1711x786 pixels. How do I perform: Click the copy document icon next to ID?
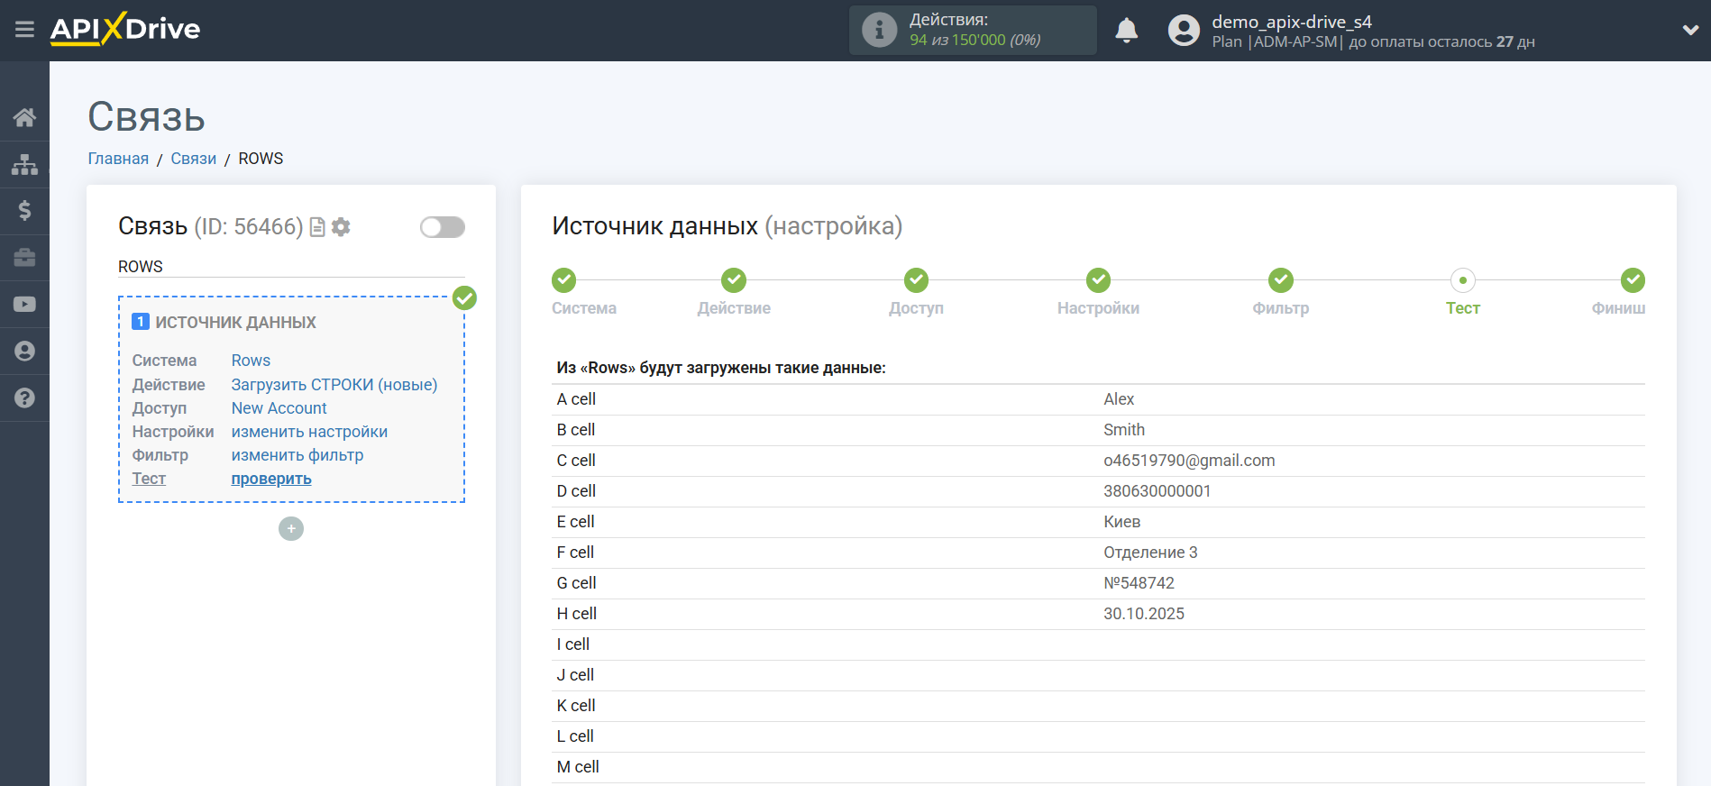[317, 227]
